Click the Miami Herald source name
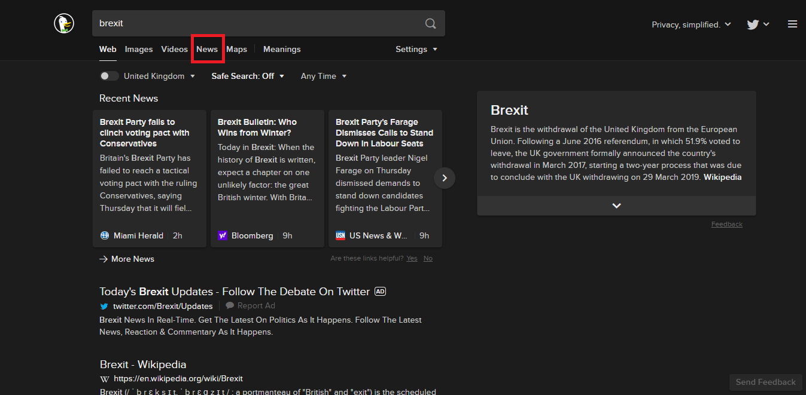 coord(138,235)
